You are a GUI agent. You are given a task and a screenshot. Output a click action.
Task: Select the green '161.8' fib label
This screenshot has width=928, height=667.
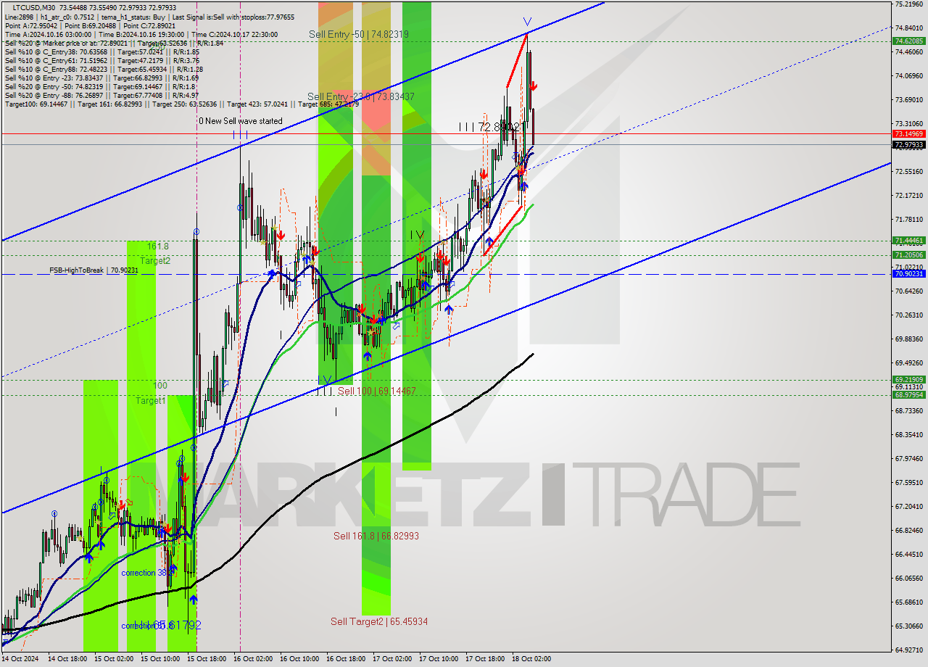(157, 246)
